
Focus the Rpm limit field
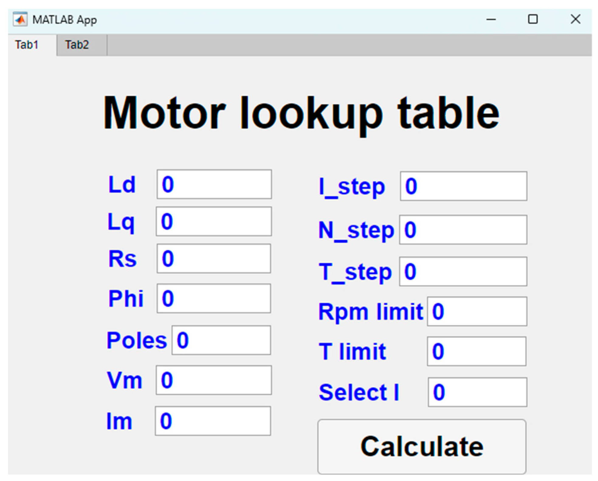click(477, 311)
